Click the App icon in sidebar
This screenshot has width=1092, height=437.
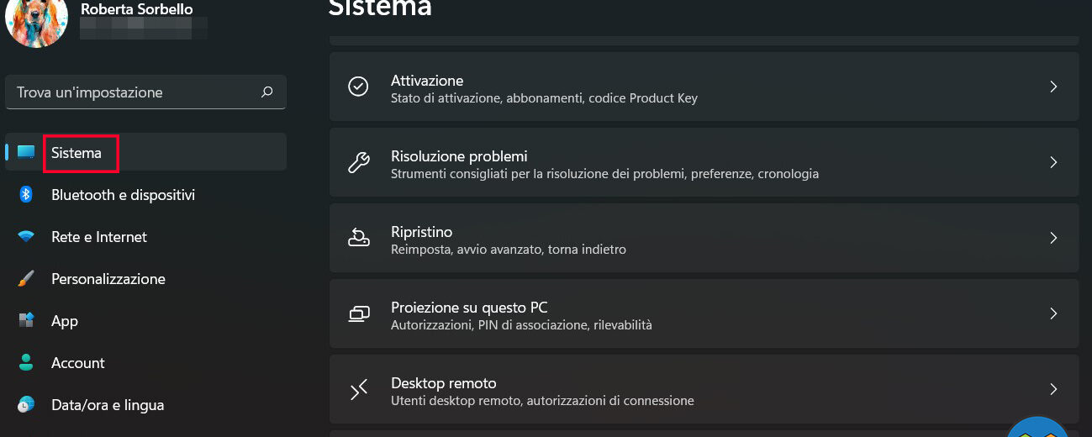[x=26, y=321]
